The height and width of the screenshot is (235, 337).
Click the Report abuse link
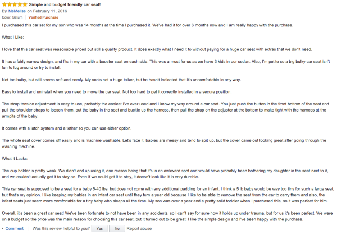point(139,229)
